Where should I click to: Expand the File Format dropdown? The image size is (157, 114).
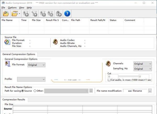click(36, 65)
